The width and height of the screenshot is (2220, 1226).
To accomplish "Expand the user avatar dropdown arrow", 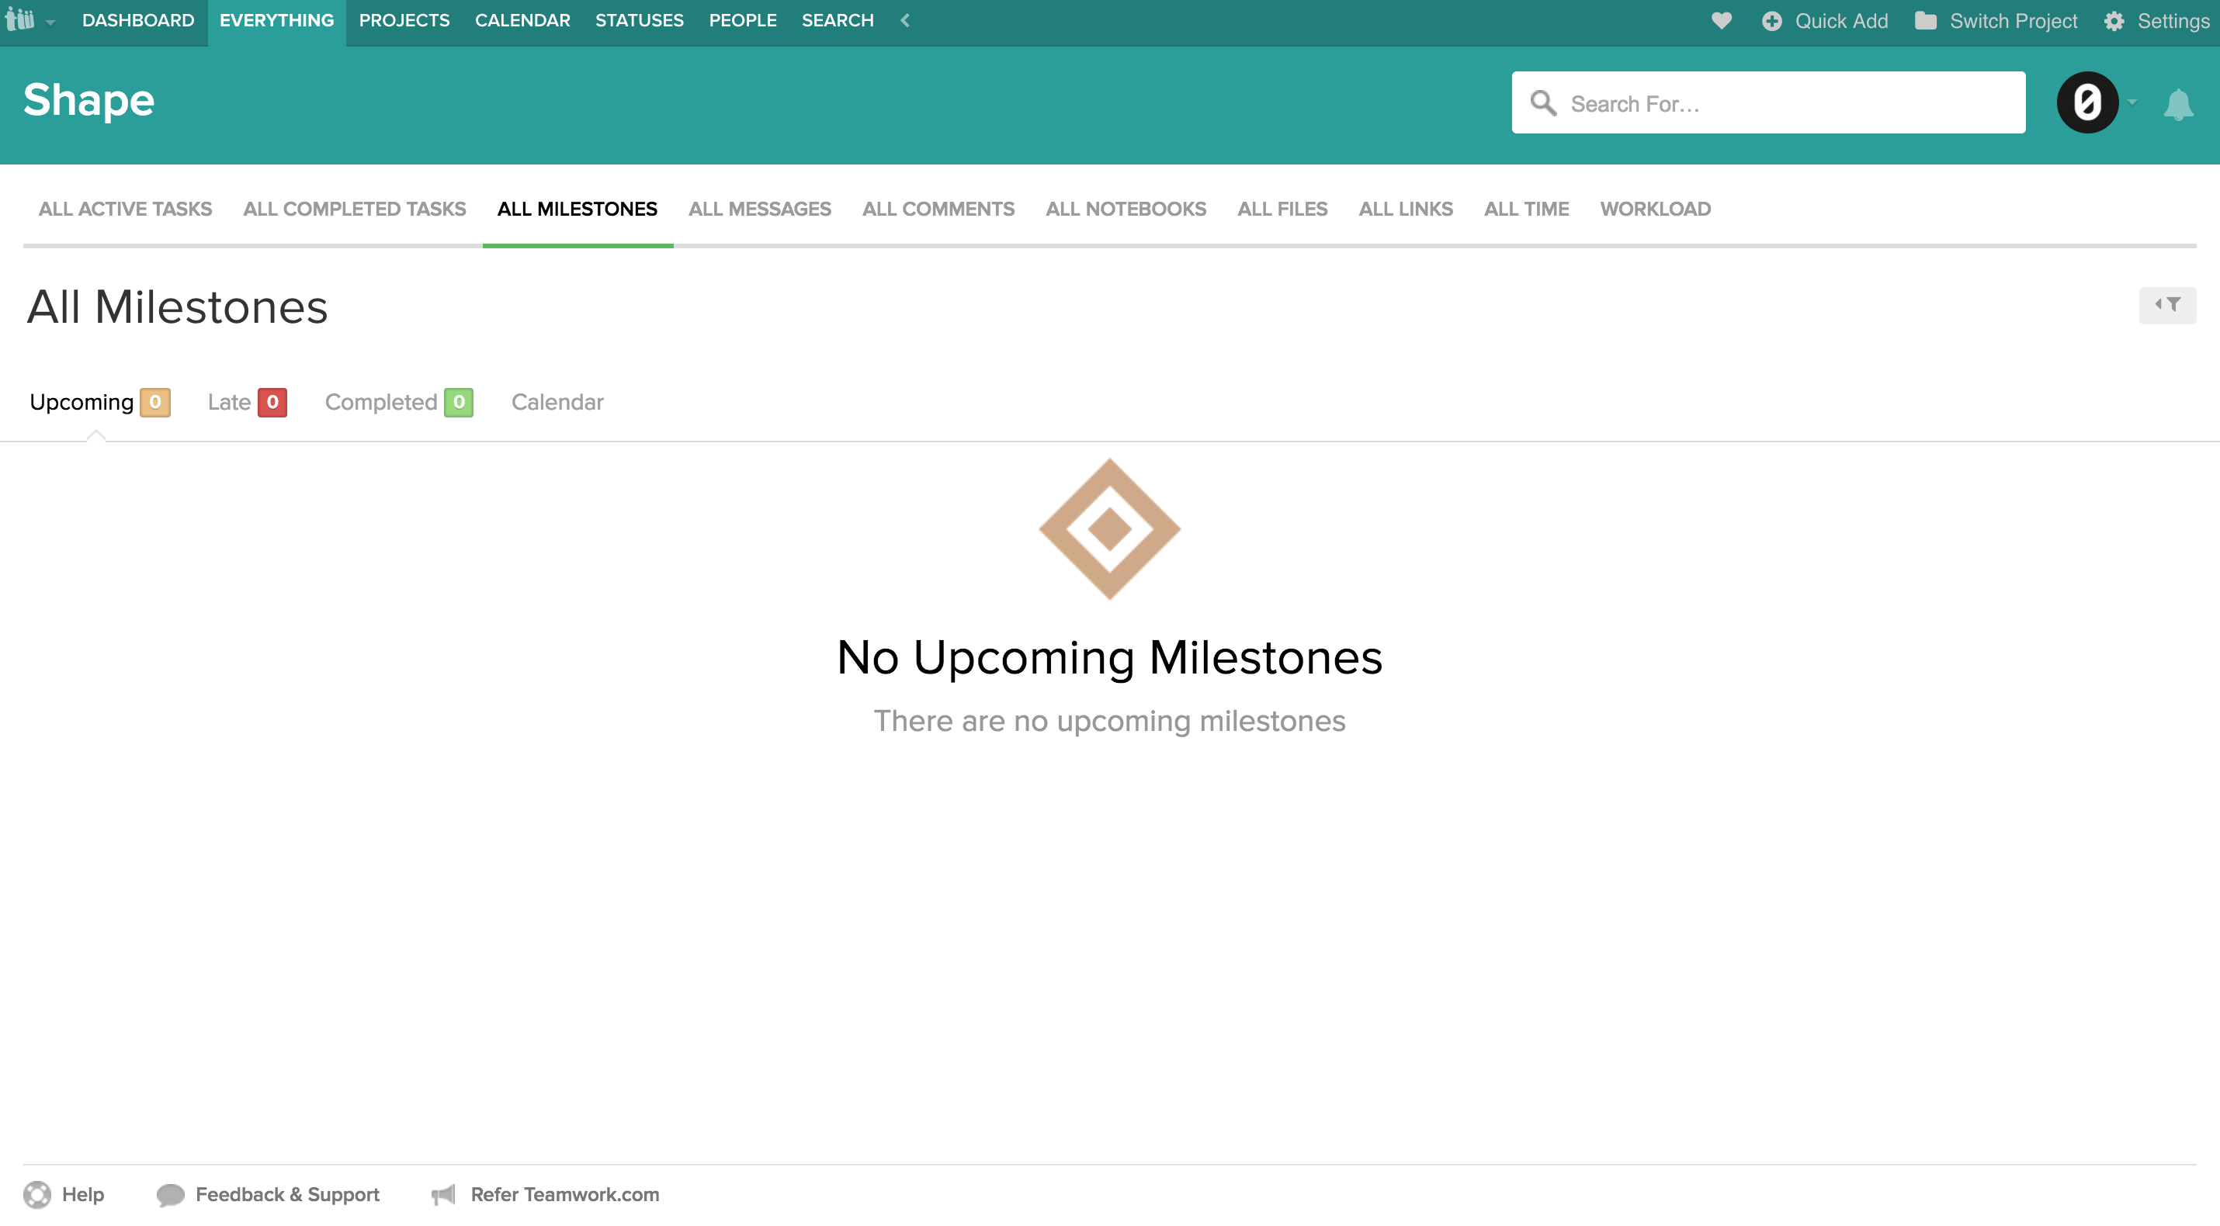I will pos(2133,102).
